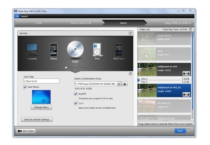Select the Home Movie video item
This screenshot has width=210, height=145.
(x=164, y=38)
